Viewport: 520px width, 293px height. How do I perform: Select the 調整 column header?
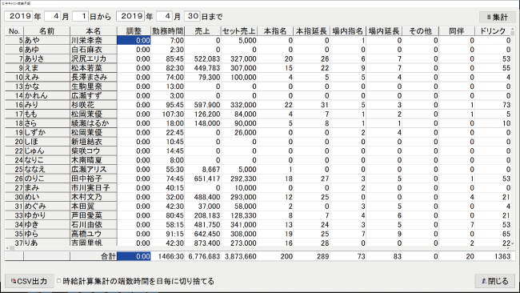coord(134,31)
